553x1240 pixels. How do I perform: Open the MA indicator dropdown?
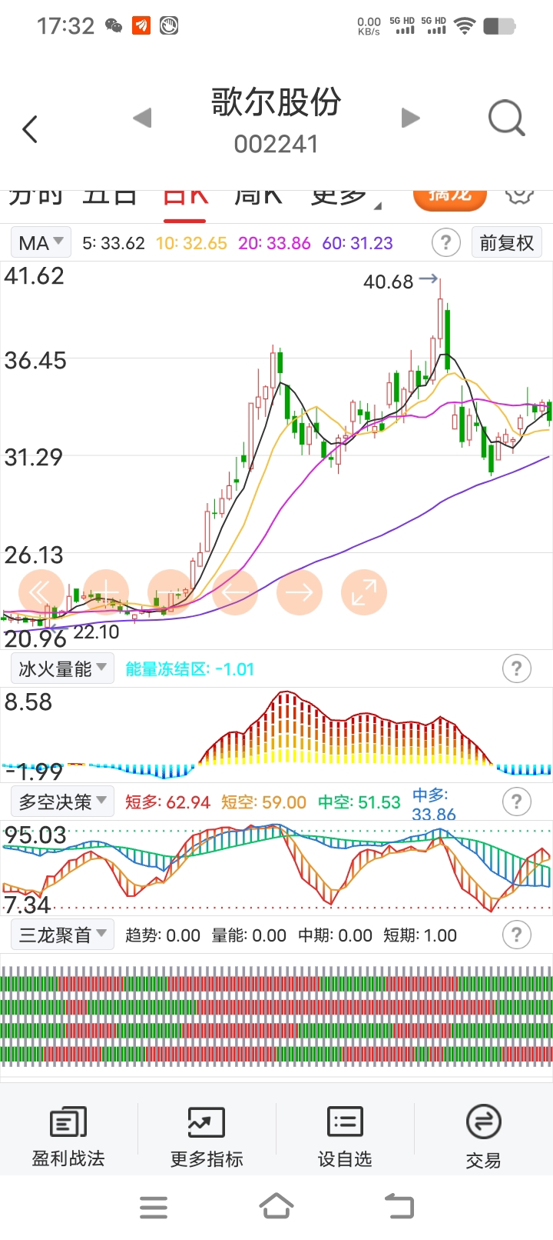[x=41, y=242]
